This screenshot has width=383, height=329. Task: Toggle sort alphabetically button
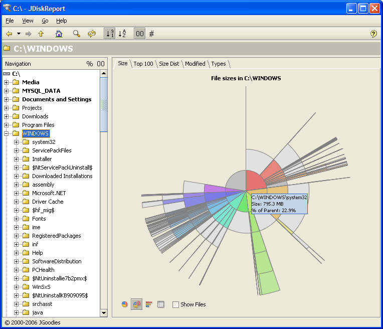(x=122, y=34)
